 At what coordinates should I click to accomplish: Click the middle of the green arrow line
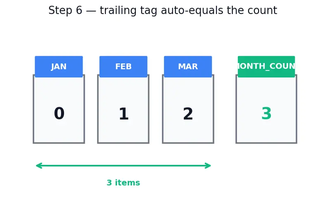123,166
